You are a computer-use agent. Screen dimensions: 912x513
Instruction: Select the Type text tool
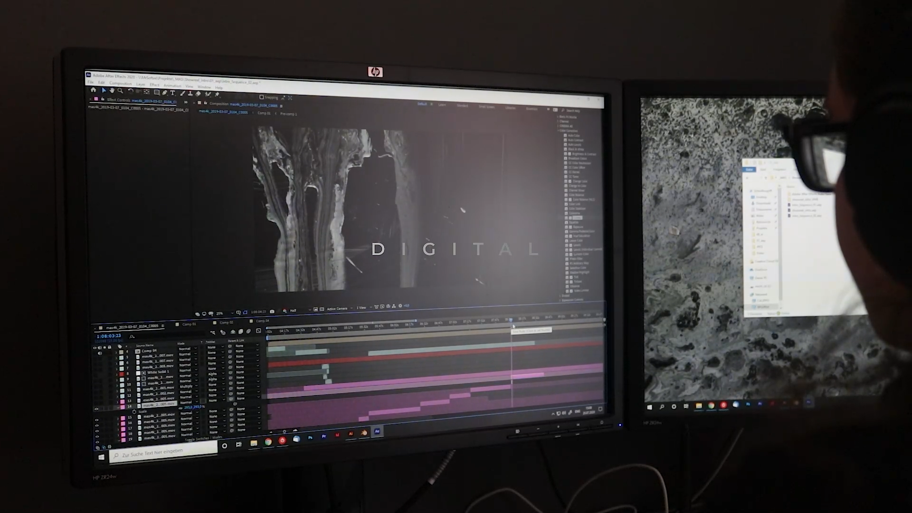pos(172,93)
